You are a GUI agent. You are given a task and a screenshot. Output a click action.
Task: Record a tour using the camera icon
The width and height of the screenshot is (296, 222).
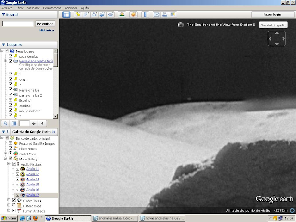(111, 14)
